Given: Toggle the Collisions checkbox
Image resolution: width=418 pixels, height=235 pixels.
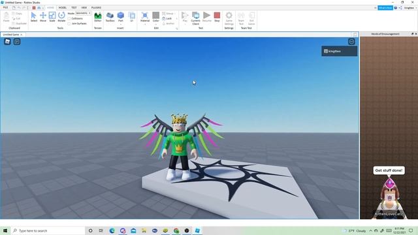Looking at the screenshot, I should point(69,18).
